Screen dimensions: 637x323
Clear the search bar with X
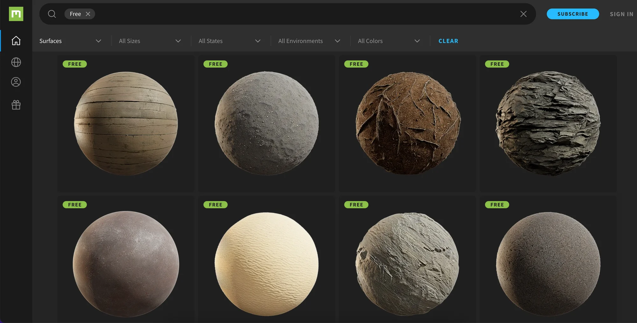[x=523, y=14]
